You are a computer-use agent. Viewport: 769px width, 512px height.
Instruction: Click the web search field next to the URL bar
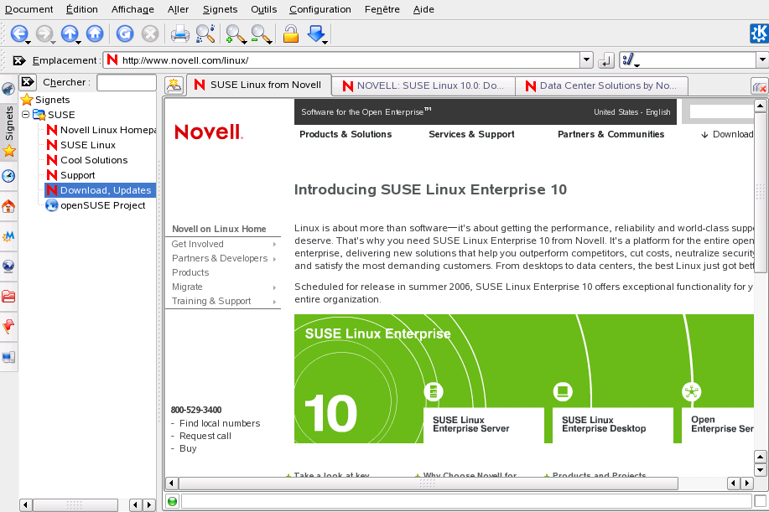pos(688,60)
